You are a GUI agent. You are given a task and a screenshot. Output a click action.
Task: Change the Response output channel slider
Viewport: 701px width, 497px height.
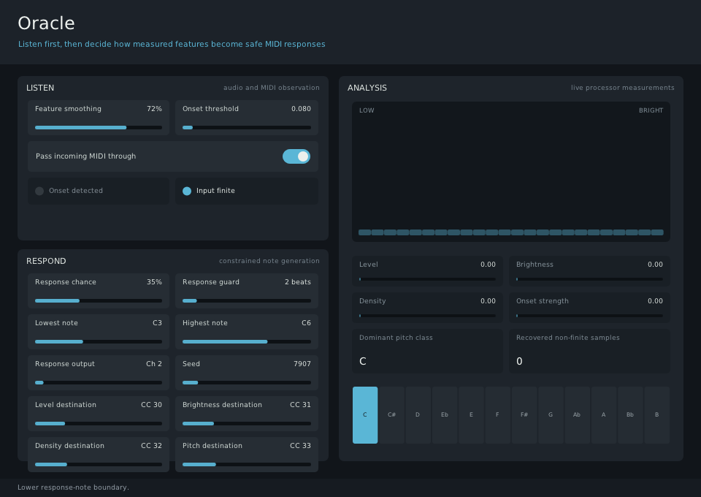[x=99, y=382]
